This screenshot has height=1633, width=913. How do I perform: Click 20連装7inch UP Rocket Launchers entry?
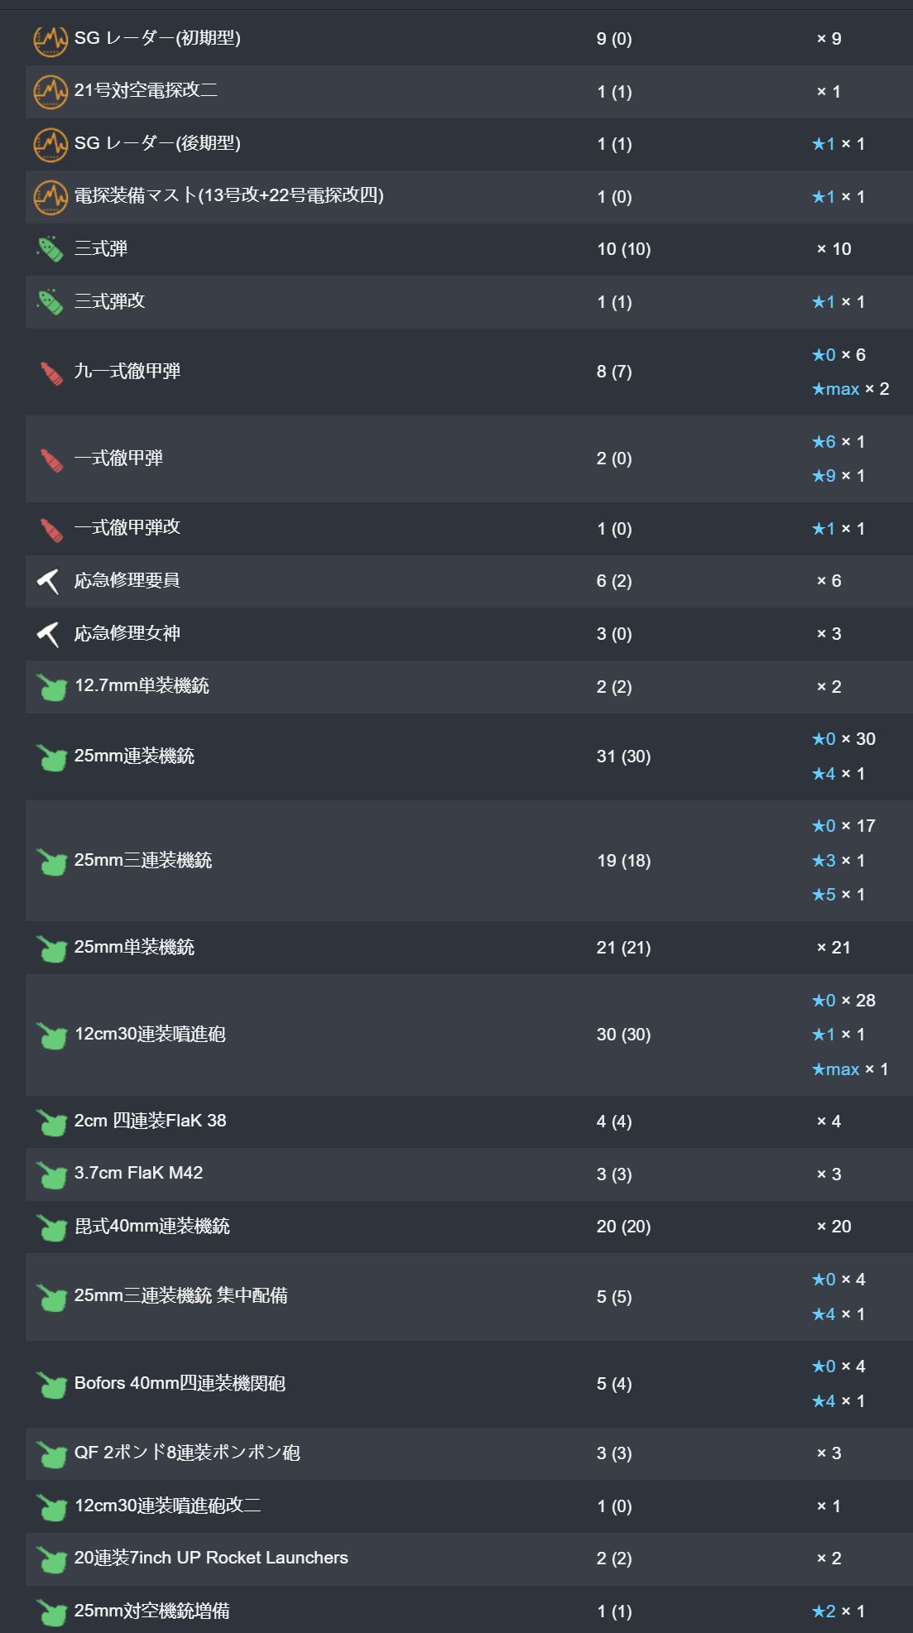(211, 1558)
